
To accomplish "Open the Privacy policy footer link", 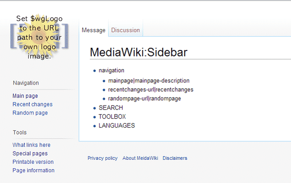I will (103, 158).
